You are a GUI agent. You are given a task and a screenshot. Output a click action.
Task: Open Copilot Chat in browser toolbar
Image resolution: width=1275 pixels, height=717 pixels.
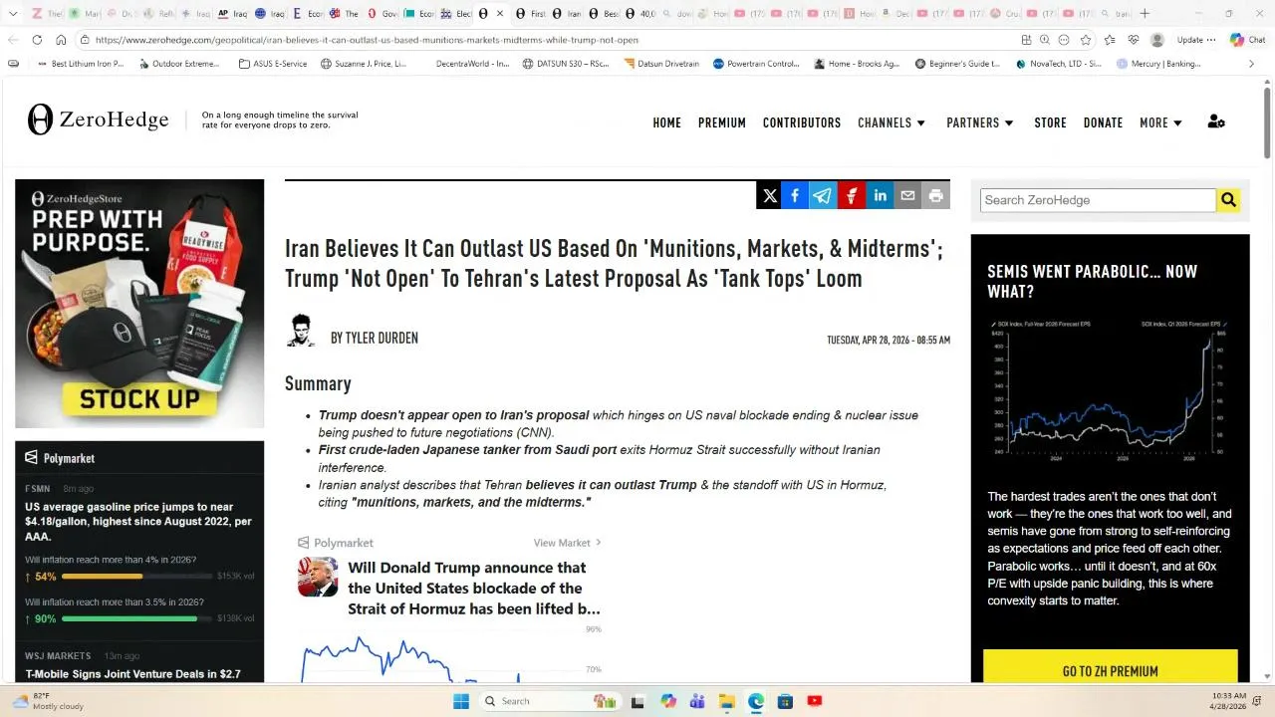click(1247, 40)
